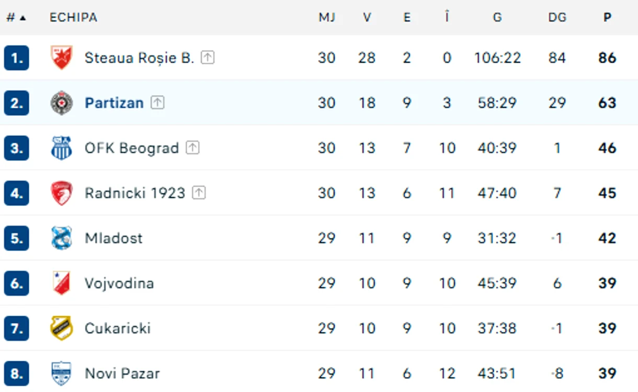This screenshot has width=638, height=392.
Task: Click the Novi Pazar club crest
Action: (61, 373)
